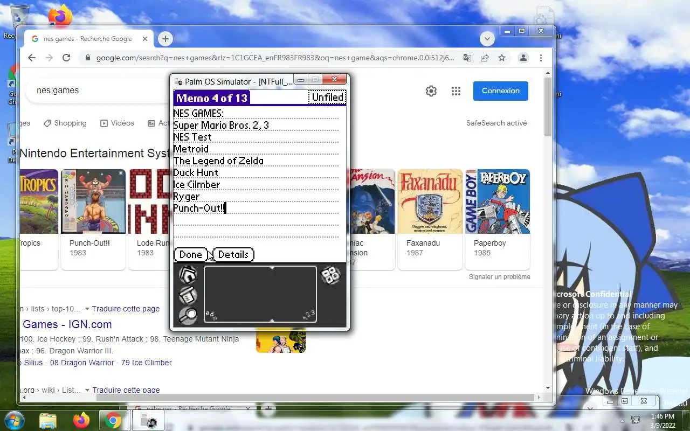Screen dimensions: 690x431
Task: Click the Super Mario Bros. 2, 3 line
Action: point(221,126)
